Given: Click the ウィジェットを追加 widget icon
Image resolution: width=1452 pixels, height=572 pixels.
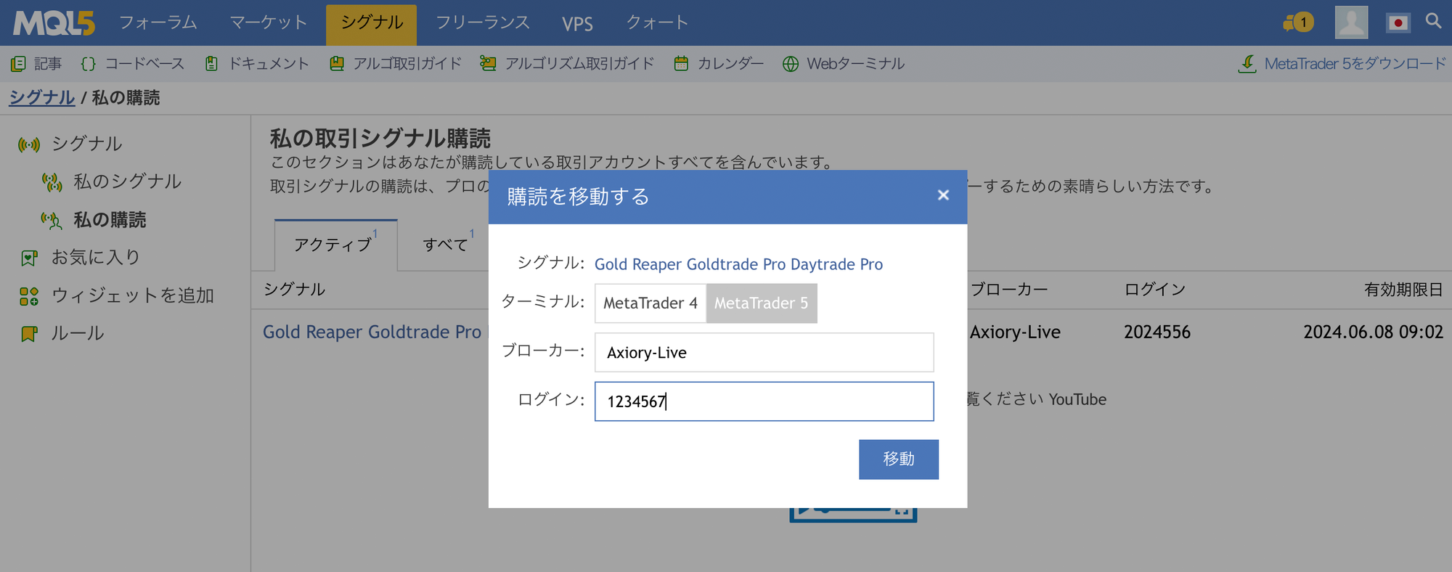Looking at the screenshot, I should point(29,296).
